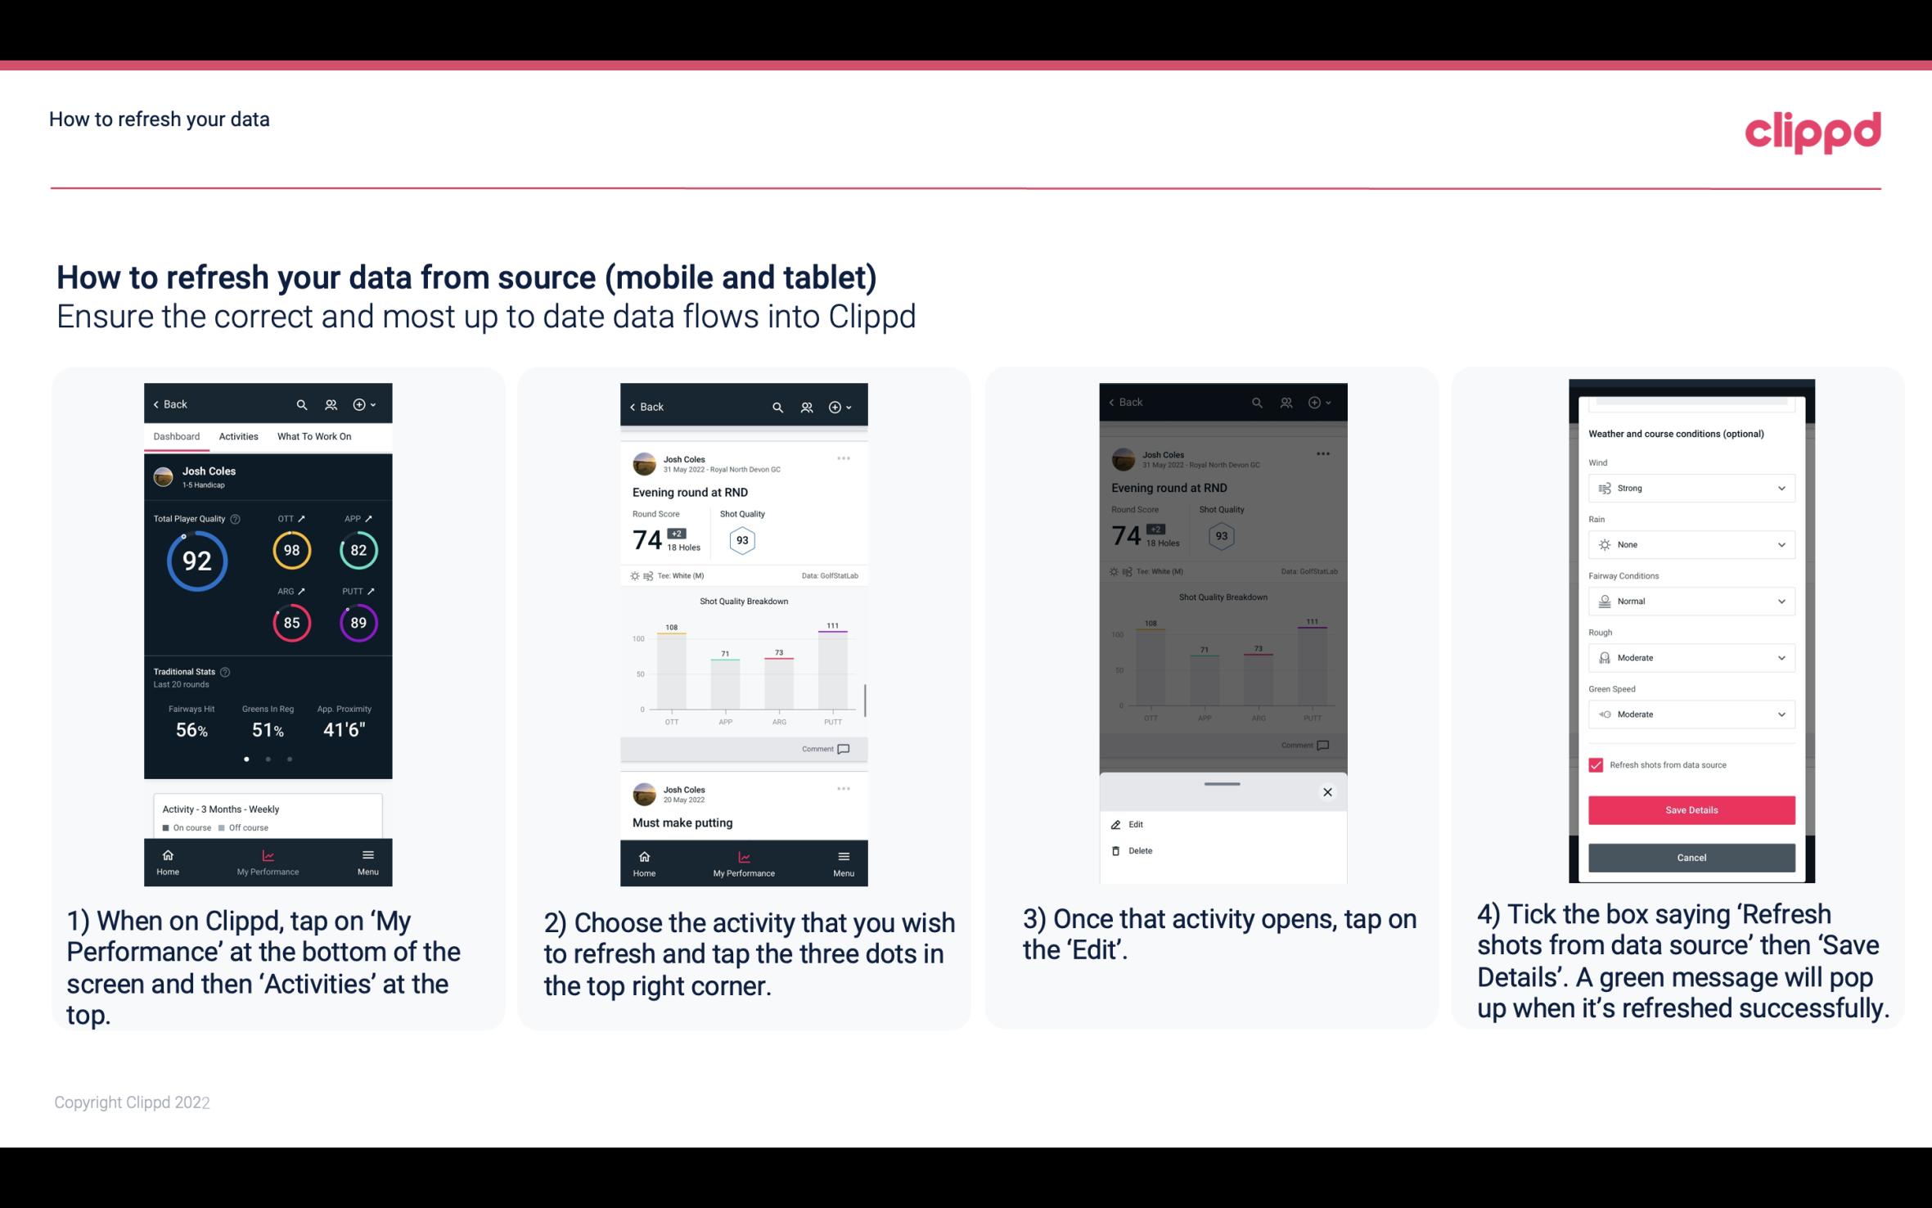Tap the Profile icon in top navigation
This screenshot has height=1208, width=1932.
coord(330,403)
